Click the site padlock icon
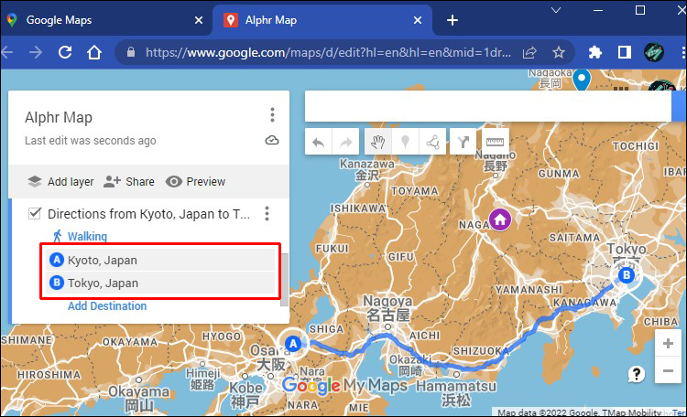The image size is (687, 417). pyautogui.click(x=131, y=52)
